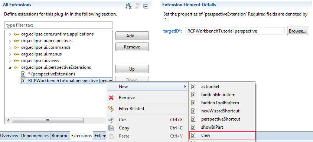Click the Browse... button next to targetID
313x142 pixels.
297,31
